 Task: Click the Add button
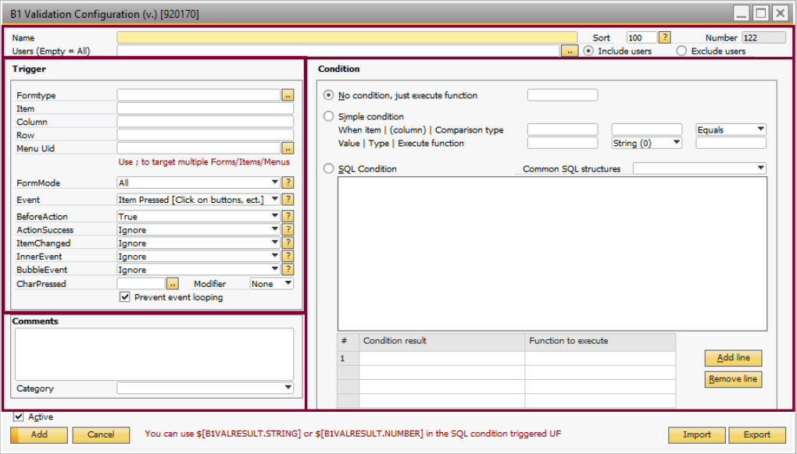39,434
